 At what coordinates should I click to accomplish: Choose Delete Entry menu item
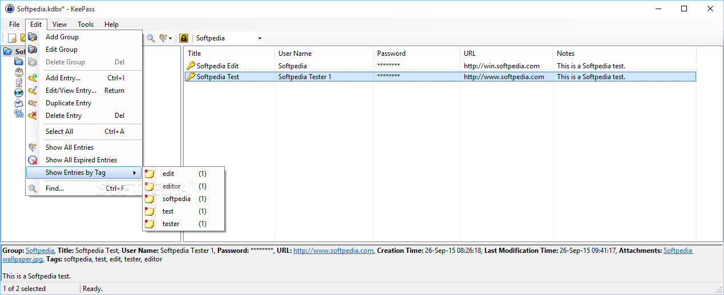(x=84, y=116)
